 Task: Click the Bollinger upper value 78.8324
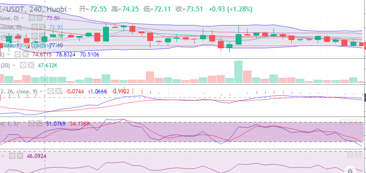point(66,55)
